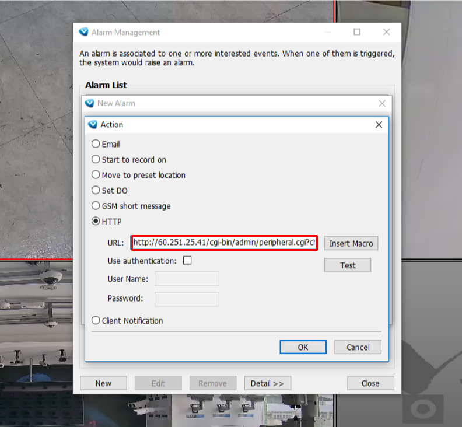462x427 pixels.
Task: Select the Email action radio button
Action: pyautogui.click(x=96, y=144)
